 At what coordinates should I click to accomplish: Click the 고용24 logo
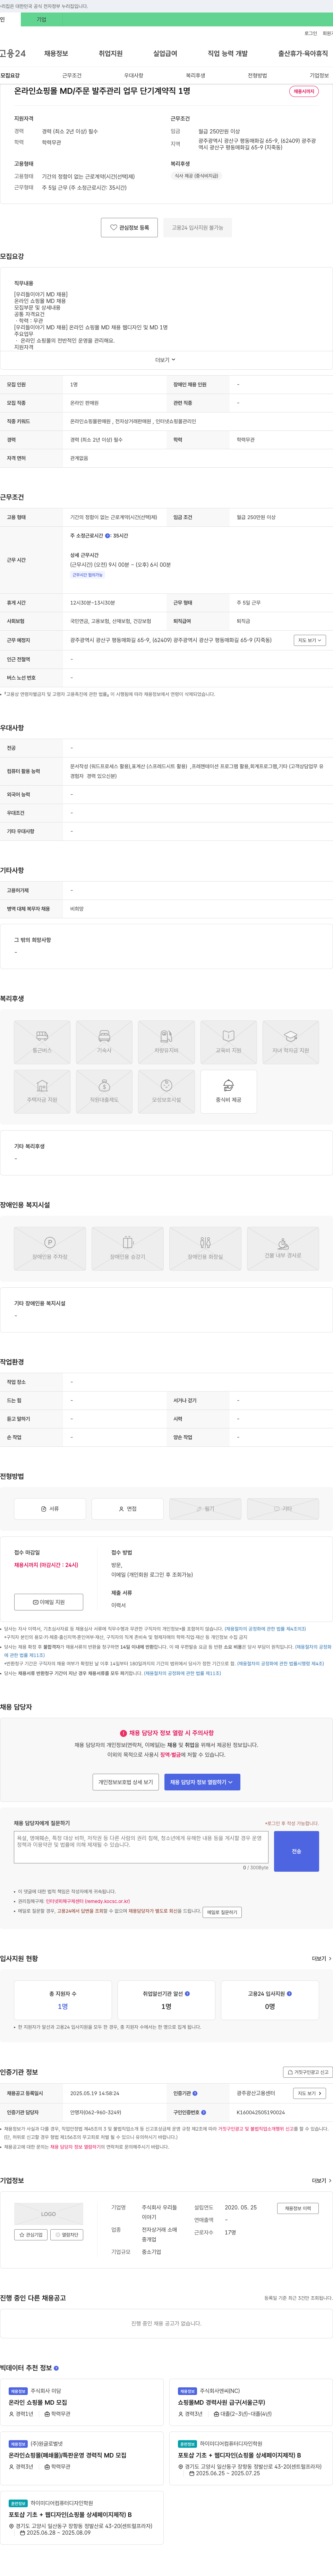[x=13, y=54]
